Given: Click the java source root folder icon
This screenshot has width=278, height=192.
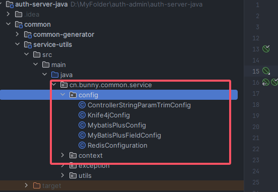Looking at the screenshot, I should coord(55,75).
